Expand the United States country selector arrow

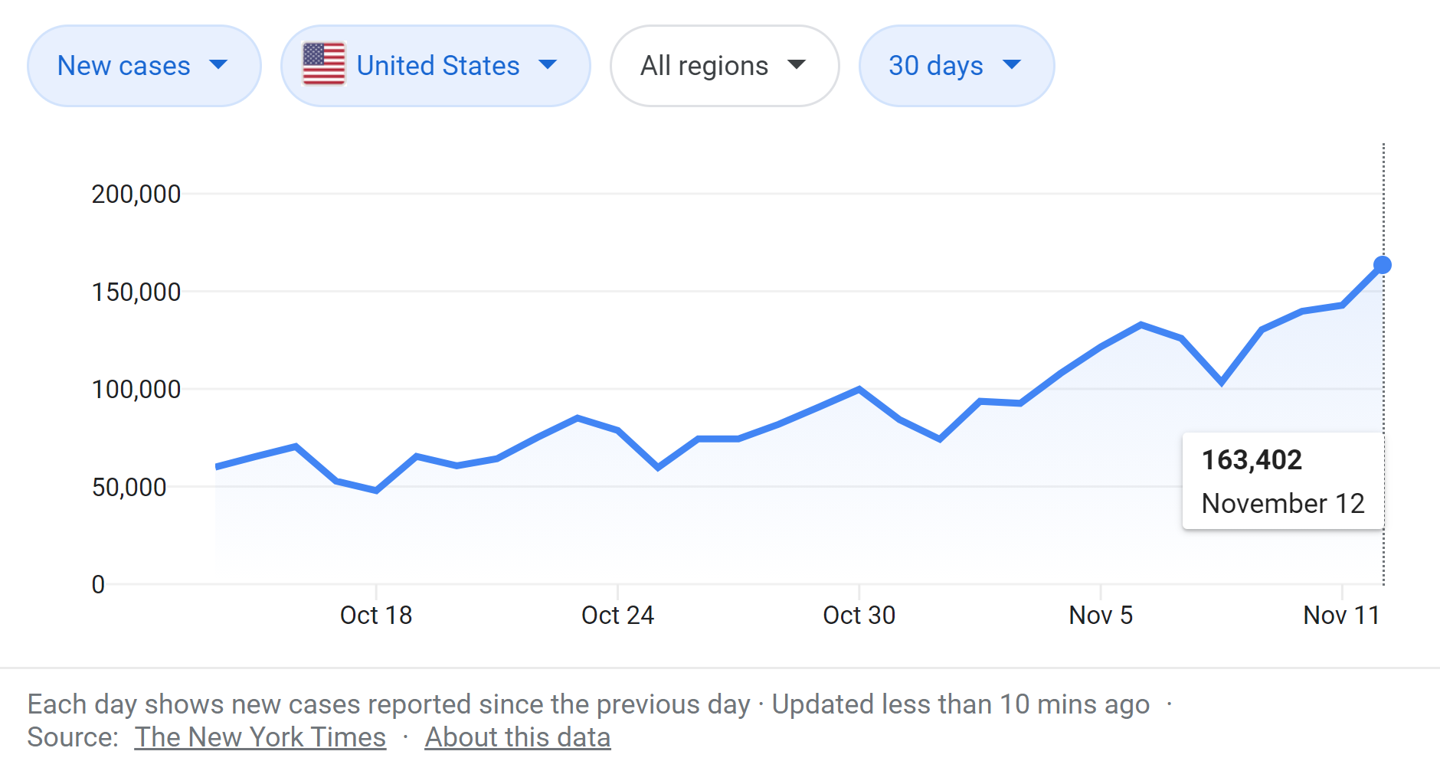coord(548,65)
